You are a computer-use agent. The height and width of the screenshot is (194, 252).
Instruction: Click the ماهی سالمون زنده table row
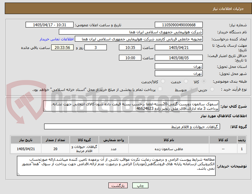128,149
